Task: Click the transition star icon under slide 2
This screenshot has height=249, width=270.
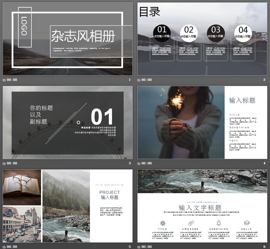Action: [x=139, y=80]
